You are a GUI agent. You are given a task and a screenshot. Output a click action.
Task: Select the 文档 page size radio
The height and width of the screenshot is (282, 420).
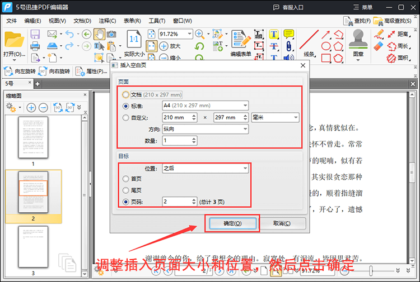[x=125, y=94]
